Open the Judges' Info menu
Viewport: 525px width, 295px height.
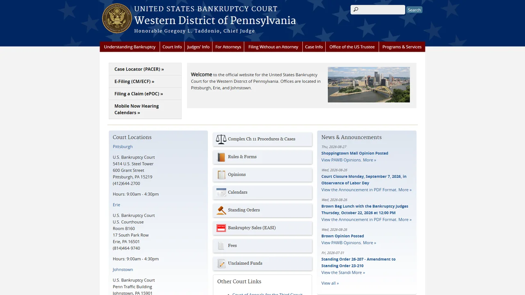tap(198, 47)
